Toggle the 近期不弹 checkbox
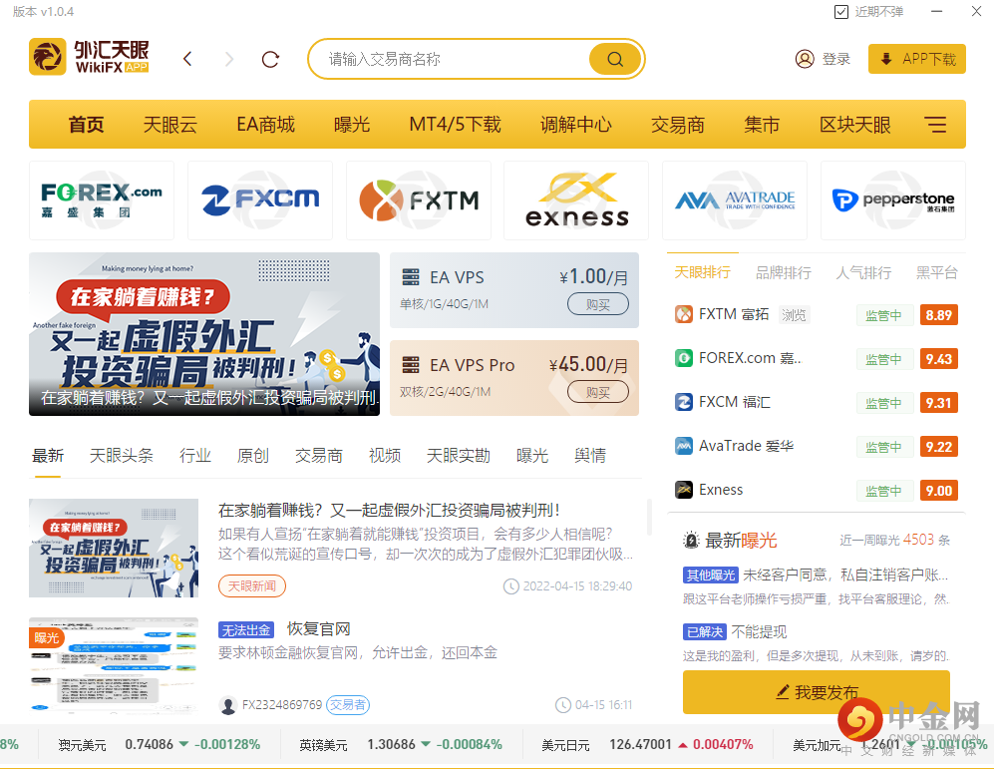 point(842,11)
